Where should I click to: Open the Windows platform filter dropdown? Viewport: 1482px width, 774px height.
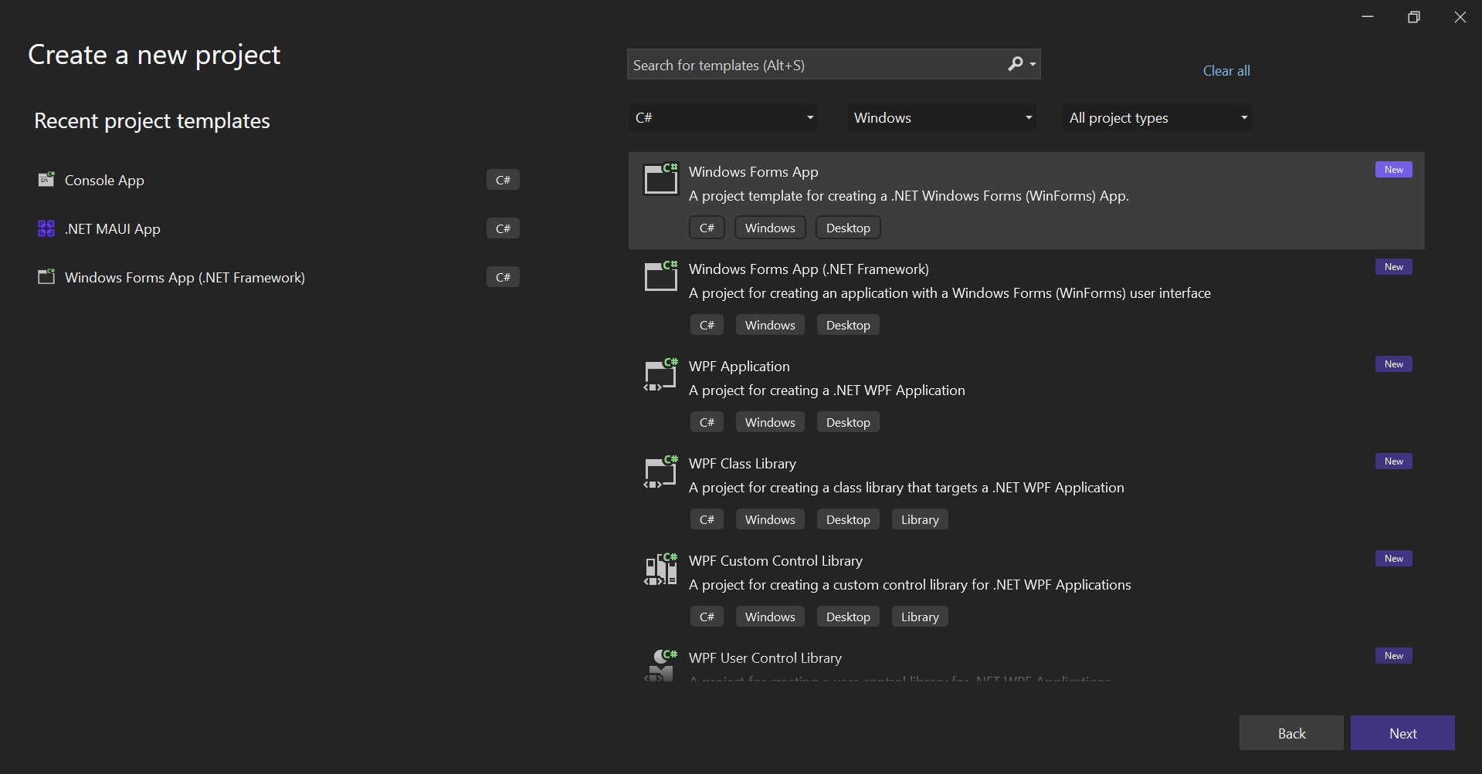coord(942,117)
